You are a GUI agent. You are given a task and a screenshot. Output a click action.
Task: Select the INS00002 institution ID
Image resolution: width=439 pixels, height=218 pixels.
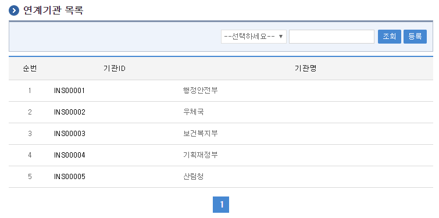(69, 112)
